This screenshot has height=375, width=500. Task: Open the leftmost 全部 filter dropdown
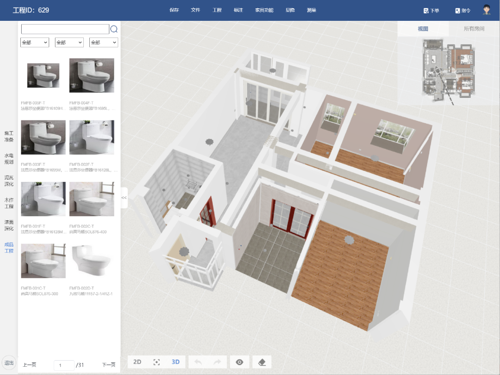point(35,43)
